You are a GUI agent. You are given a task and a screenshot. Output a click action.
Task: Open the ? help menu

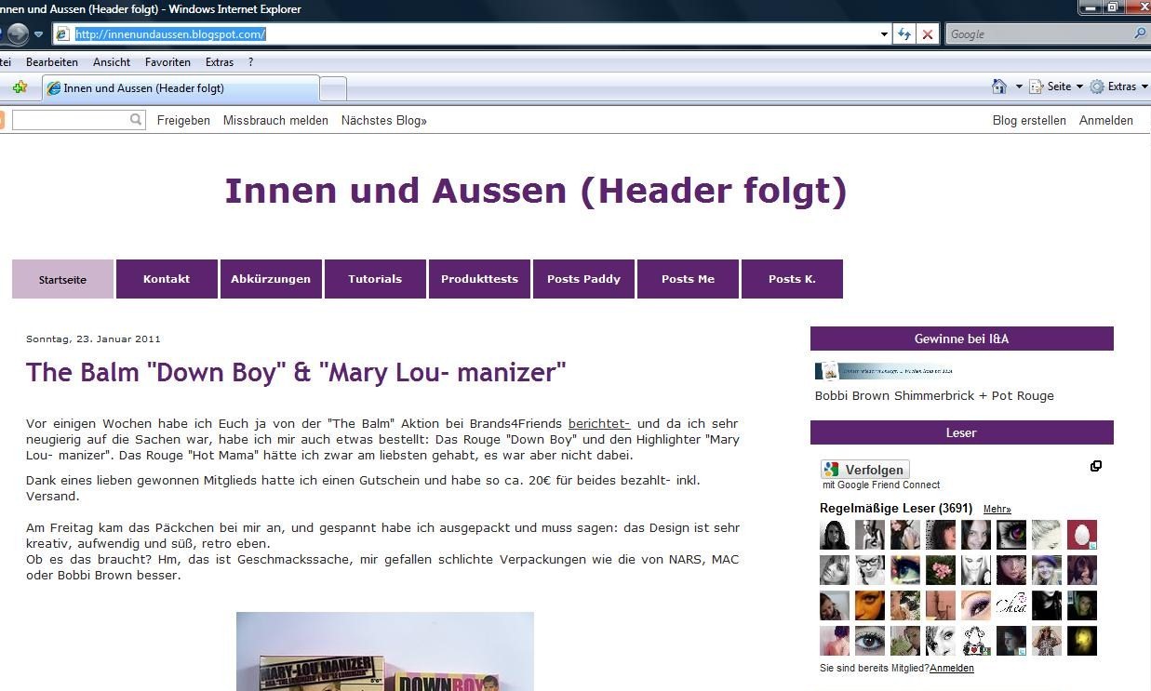click(x=250, y=62)
